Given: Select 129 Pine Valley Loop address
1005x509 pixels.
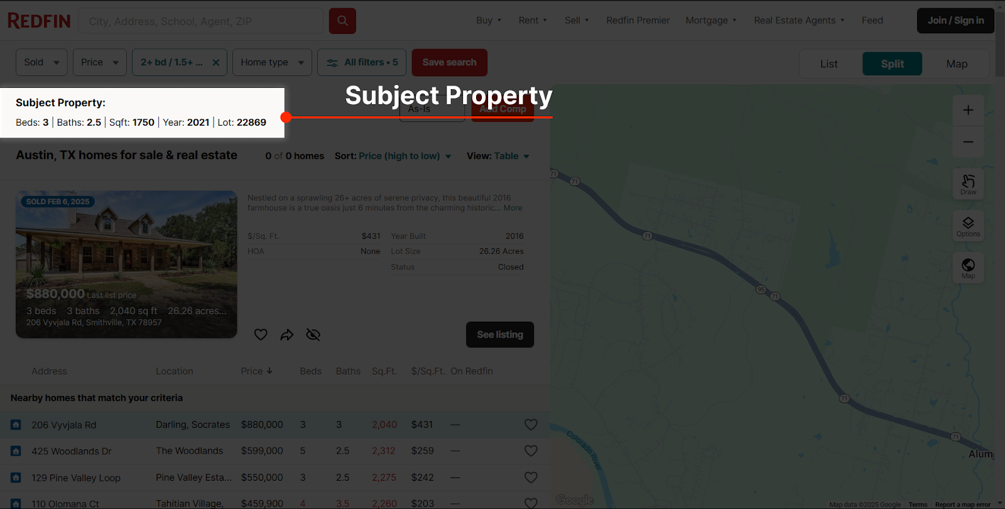Looking at the screenshot, I should (76, 478).
